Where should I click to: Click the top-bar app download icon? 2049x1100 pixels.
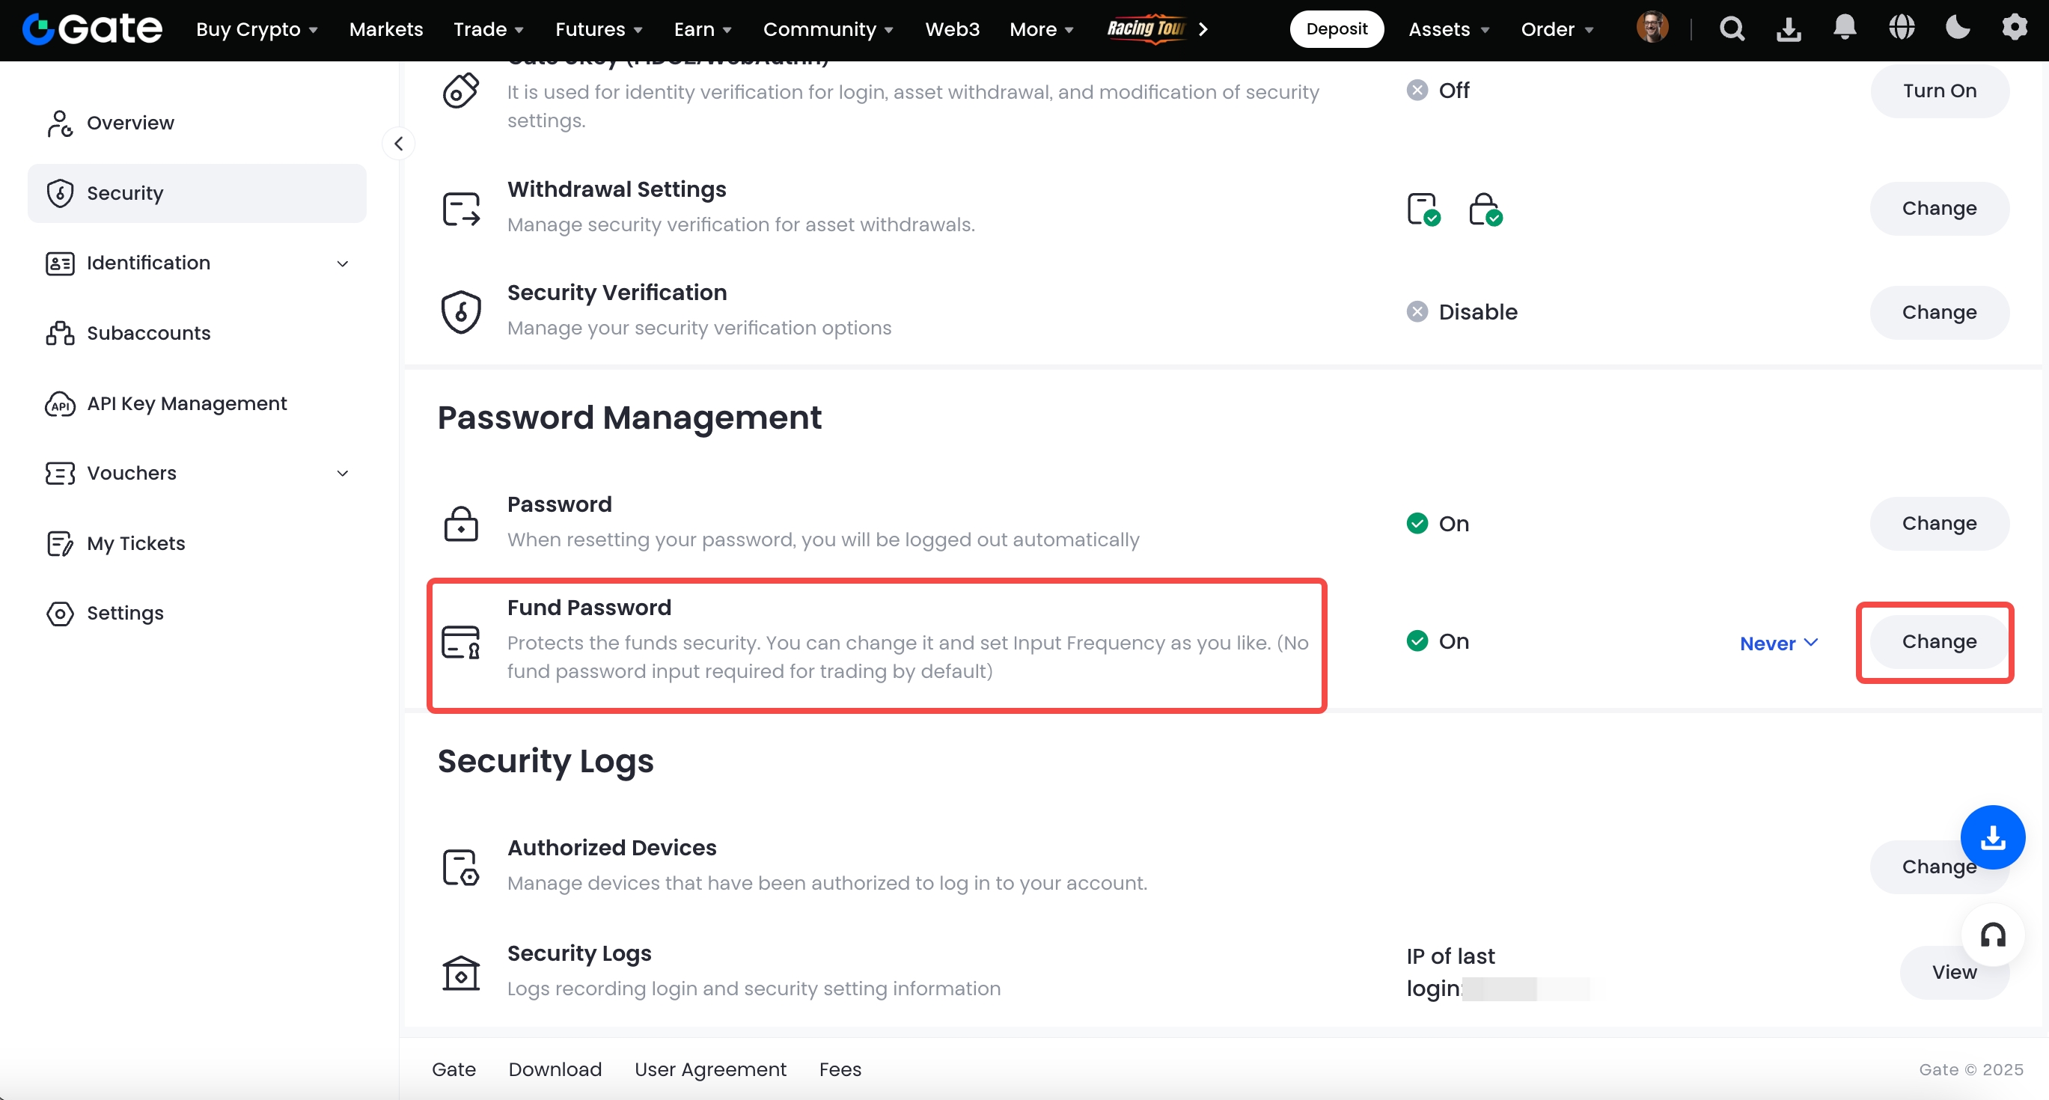click(x=1788, y=28)
